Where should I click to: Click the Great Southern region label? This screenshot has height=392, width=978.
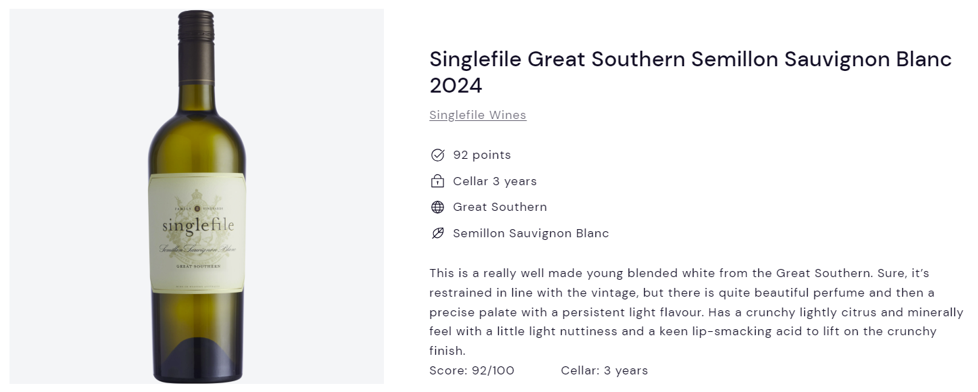500,207
